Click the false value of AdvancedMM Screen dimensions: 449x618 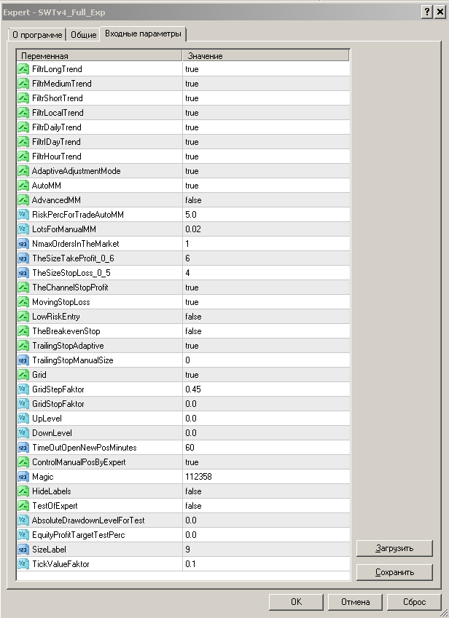(x=193, y=200)
